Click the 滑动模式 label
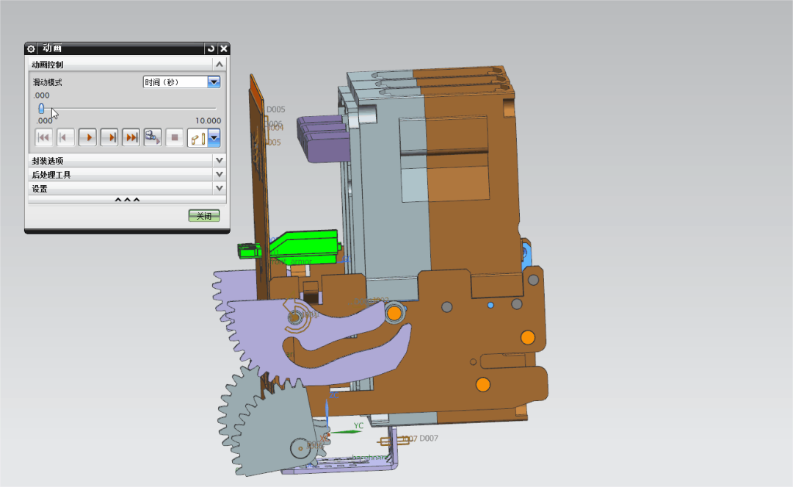Viewport: 793px width, 487px height. [x=48, y=82]
